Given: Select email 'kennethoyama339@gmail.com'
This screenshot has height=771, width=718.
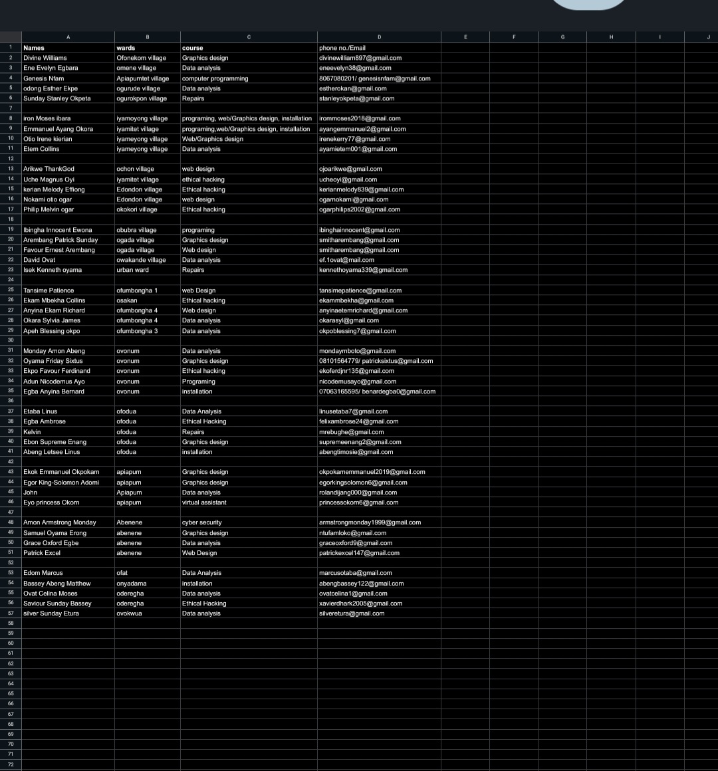Looking at the screenshot, I should 379,270.
